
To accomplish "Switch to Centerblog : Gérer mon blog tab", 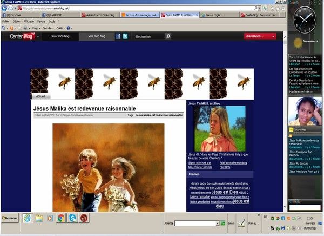I will [260, 15].
